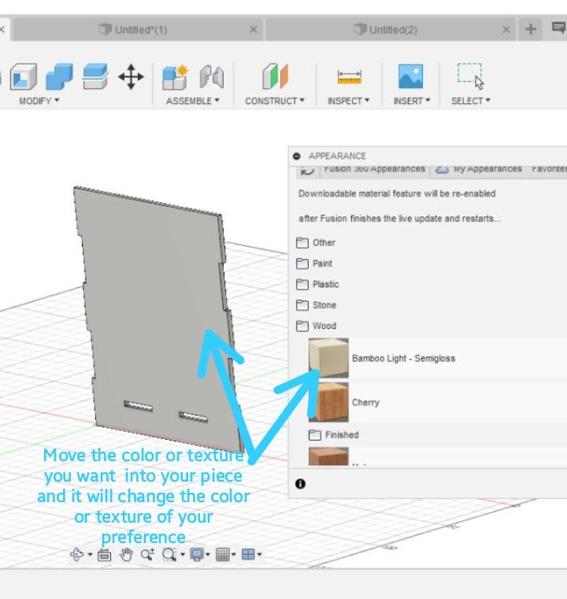Open the Viewports layout icon
Viewport: 567px width, 599px height.
tap(248, 554)
